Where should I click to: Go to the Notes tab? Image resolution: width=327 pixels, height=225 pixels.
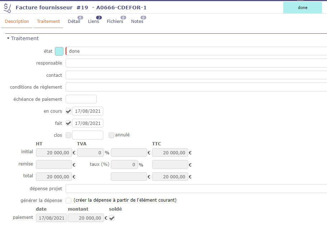pyautogui.click(x=137, y=22)
